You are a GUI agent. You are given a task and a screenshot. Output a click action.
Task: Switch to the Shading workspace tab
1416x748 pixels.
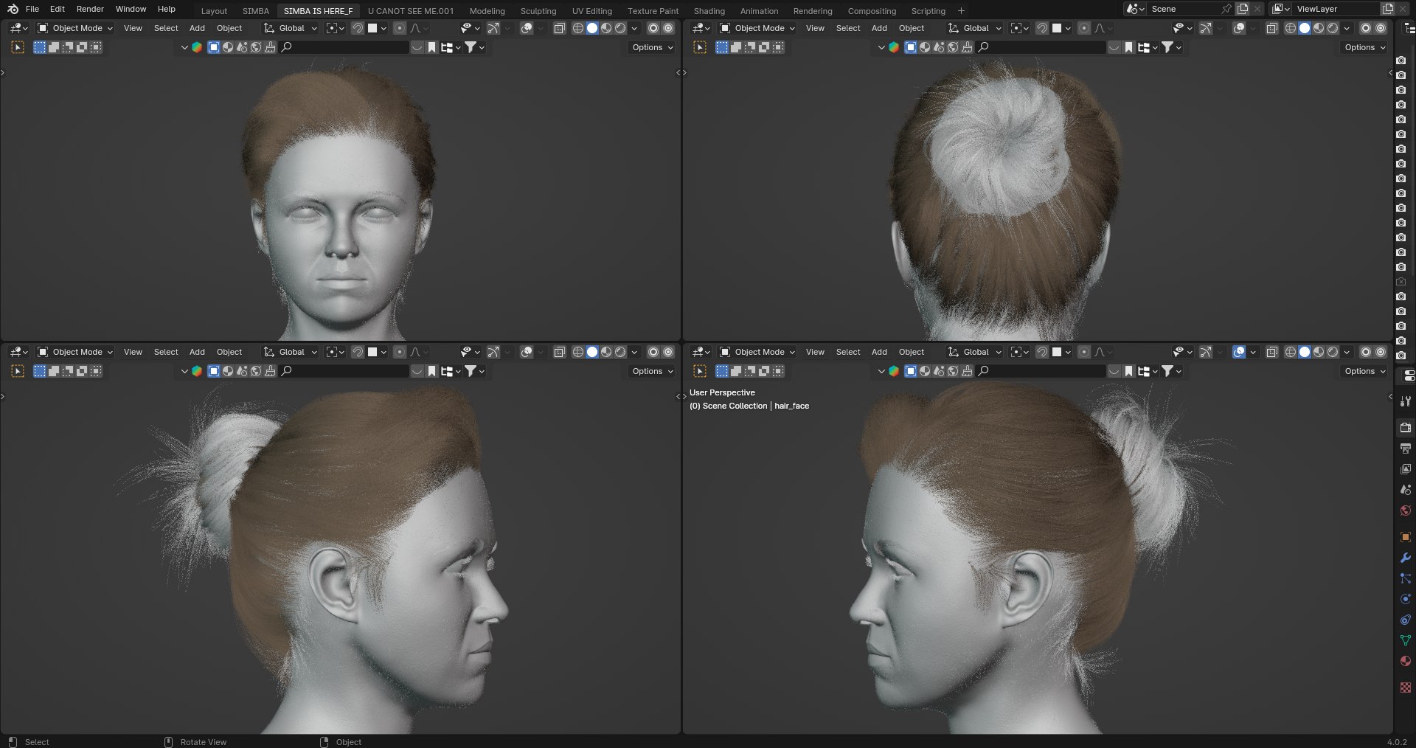pos(709,11)
